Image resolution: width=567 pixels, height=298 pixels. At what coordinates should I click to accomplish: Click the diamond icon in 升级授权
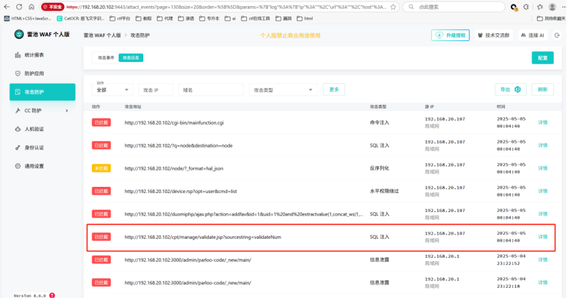click(x=439, y=35)
